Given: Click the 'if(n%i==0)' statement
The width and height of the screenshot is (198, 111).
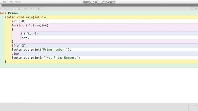Looking at the screenshot, I should coord(29,33).
